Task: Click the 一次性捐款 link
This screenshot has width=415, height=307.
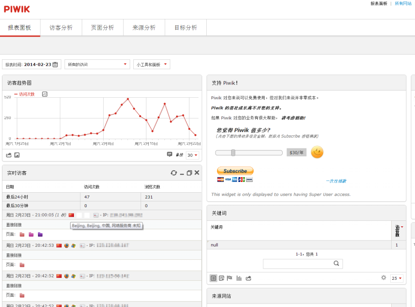Action: click(x=336, y=181)
